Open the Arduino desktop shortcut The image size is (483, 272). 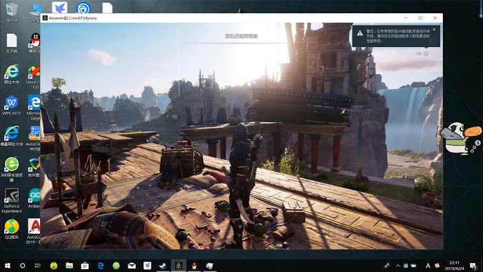click(x=34, y=197)
